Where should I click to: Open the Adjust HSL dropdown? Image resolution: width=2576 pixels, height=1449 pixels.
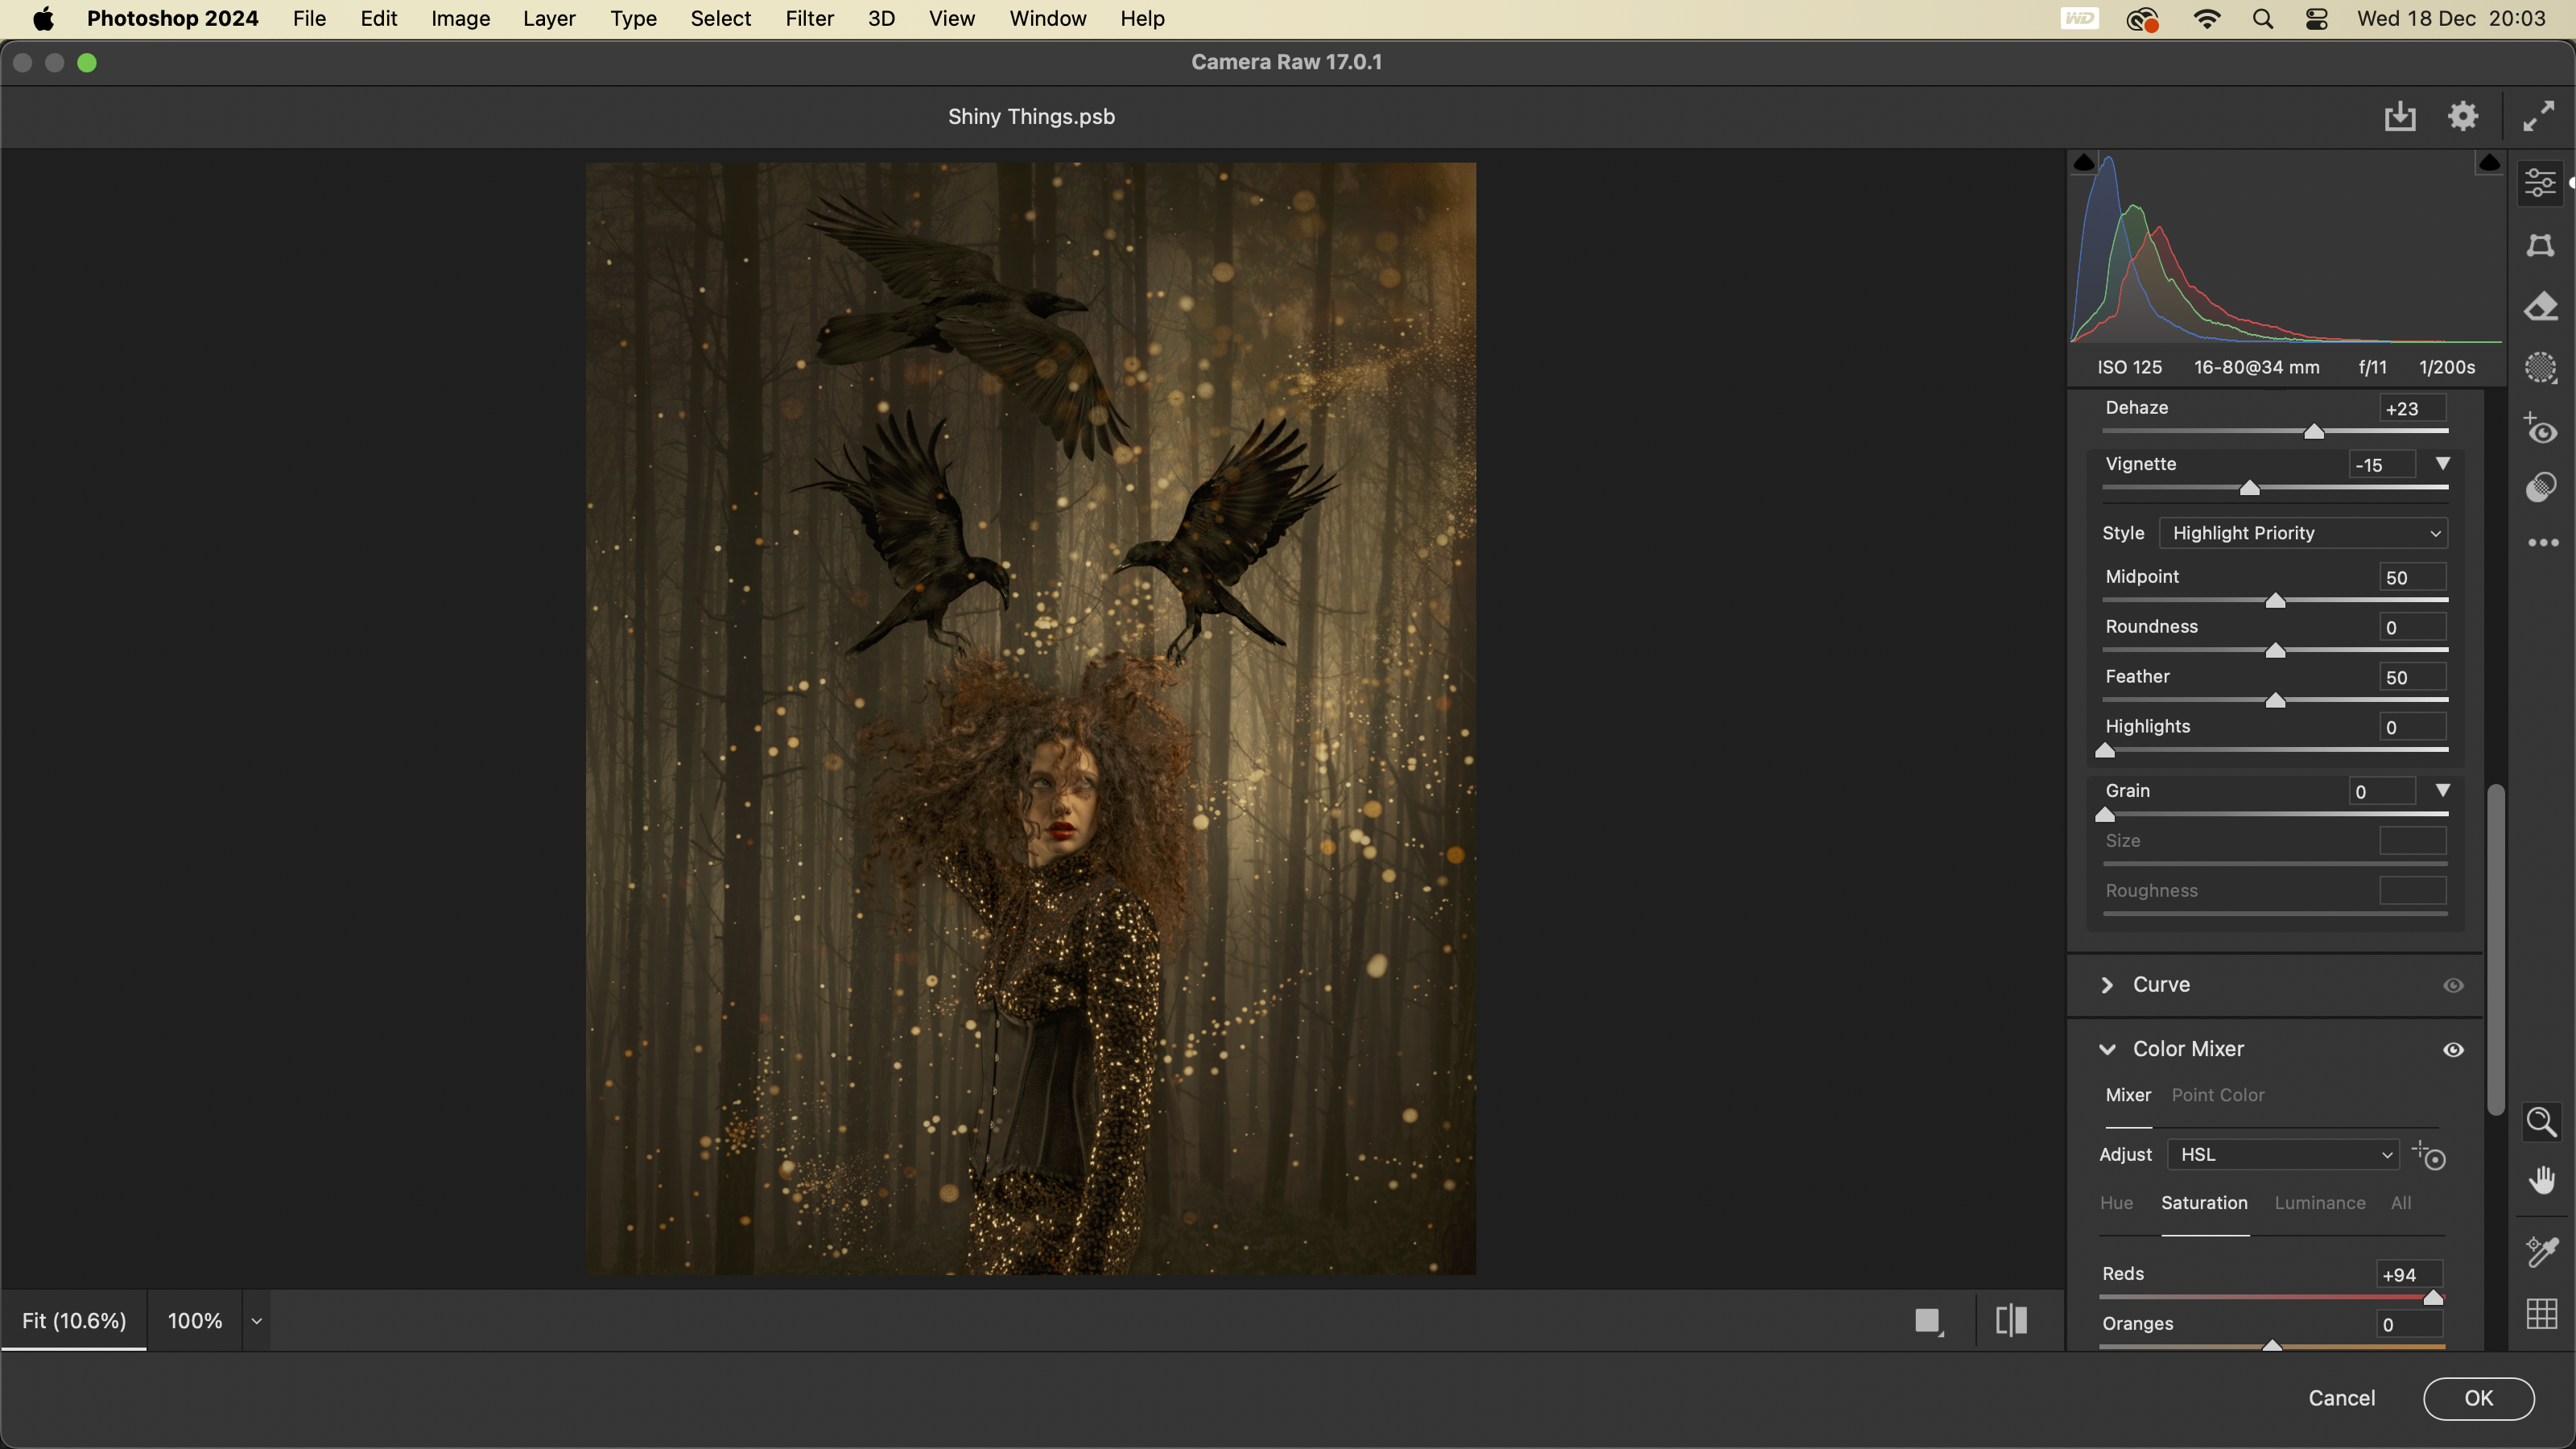coord(2283,1154)
